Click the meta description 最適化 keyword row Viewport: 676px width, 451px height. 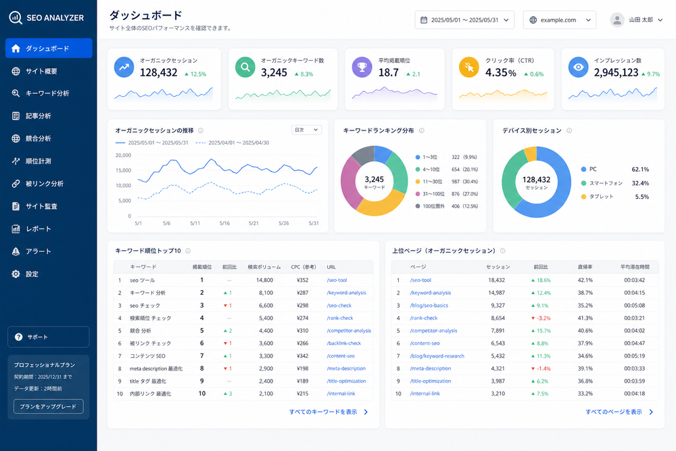point(243,369)
